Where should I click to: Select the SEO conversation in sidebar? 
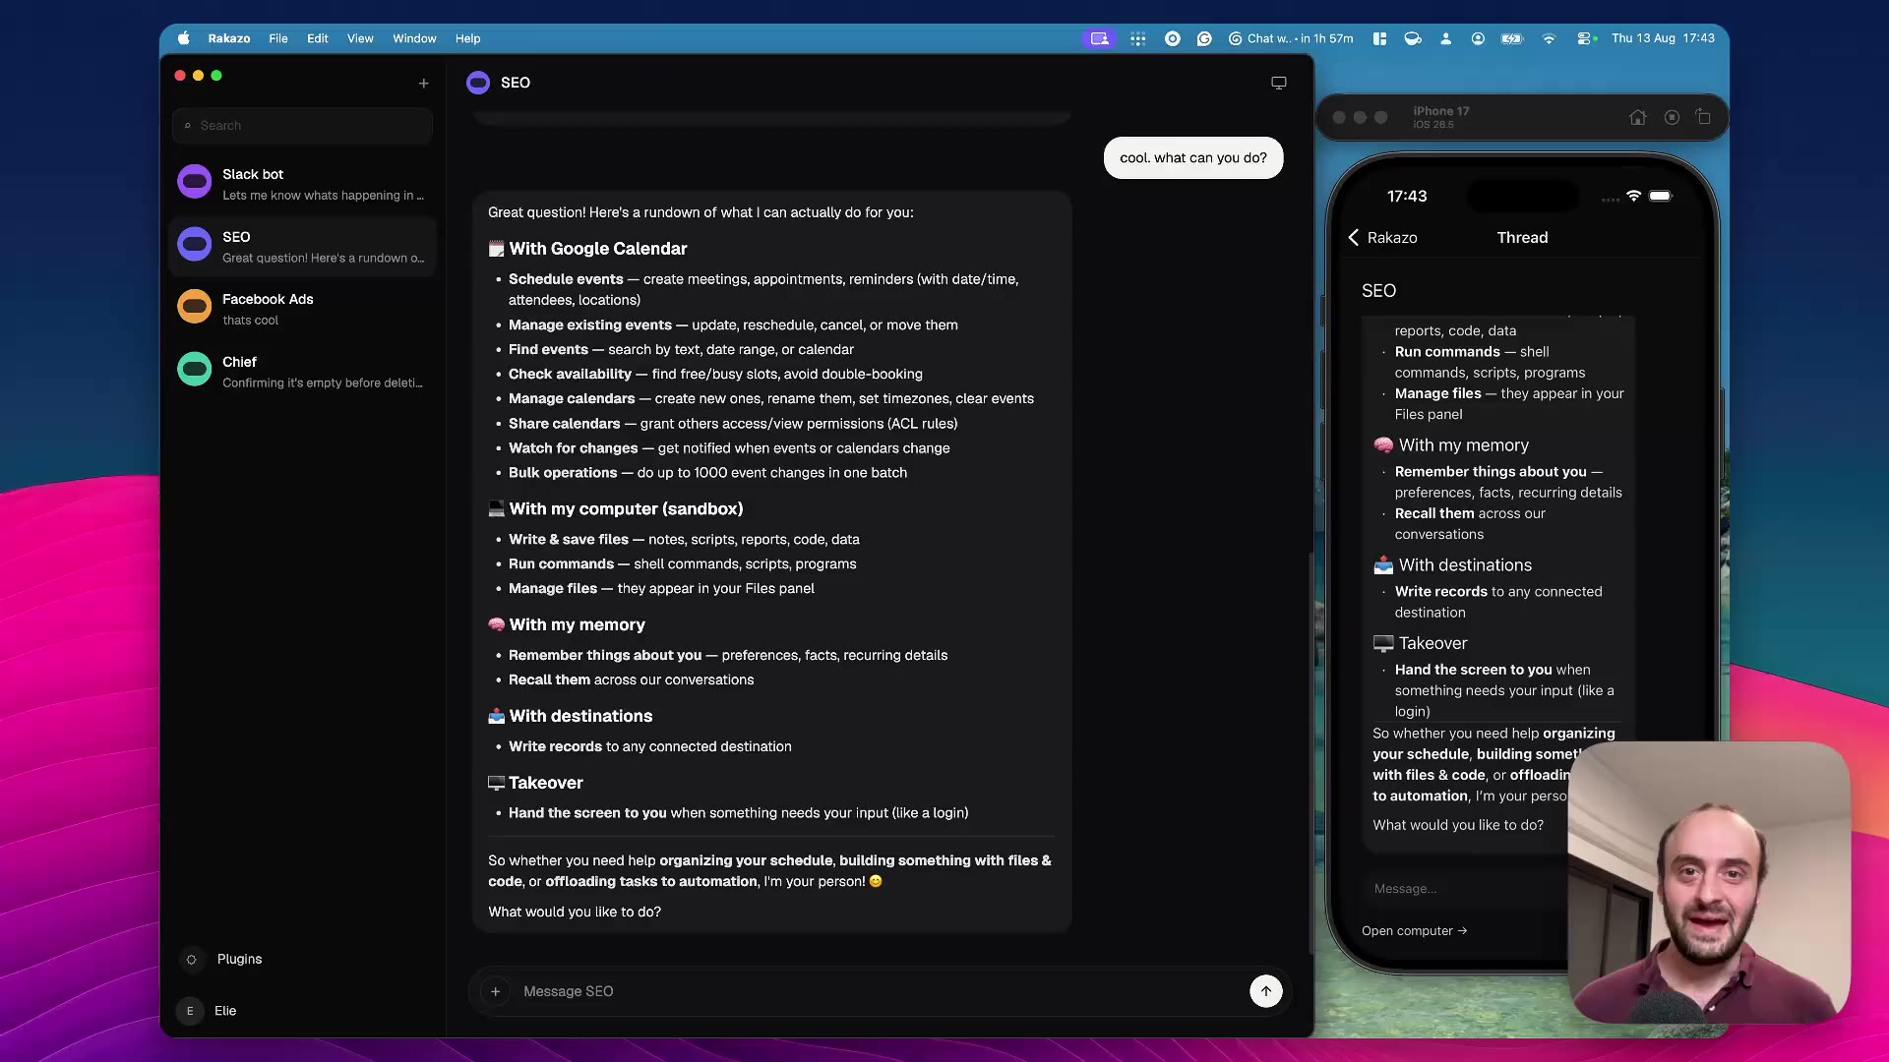pos(303,246)
